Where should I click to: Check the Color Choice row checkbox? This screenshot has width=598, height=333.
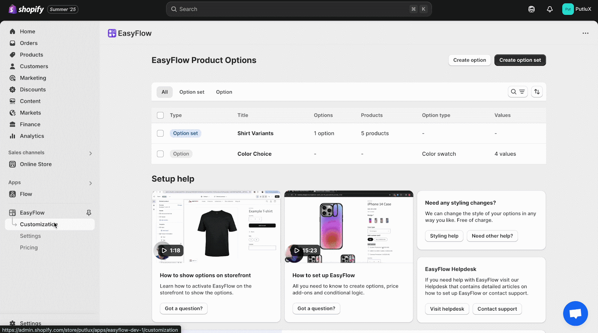coord(160,154)
